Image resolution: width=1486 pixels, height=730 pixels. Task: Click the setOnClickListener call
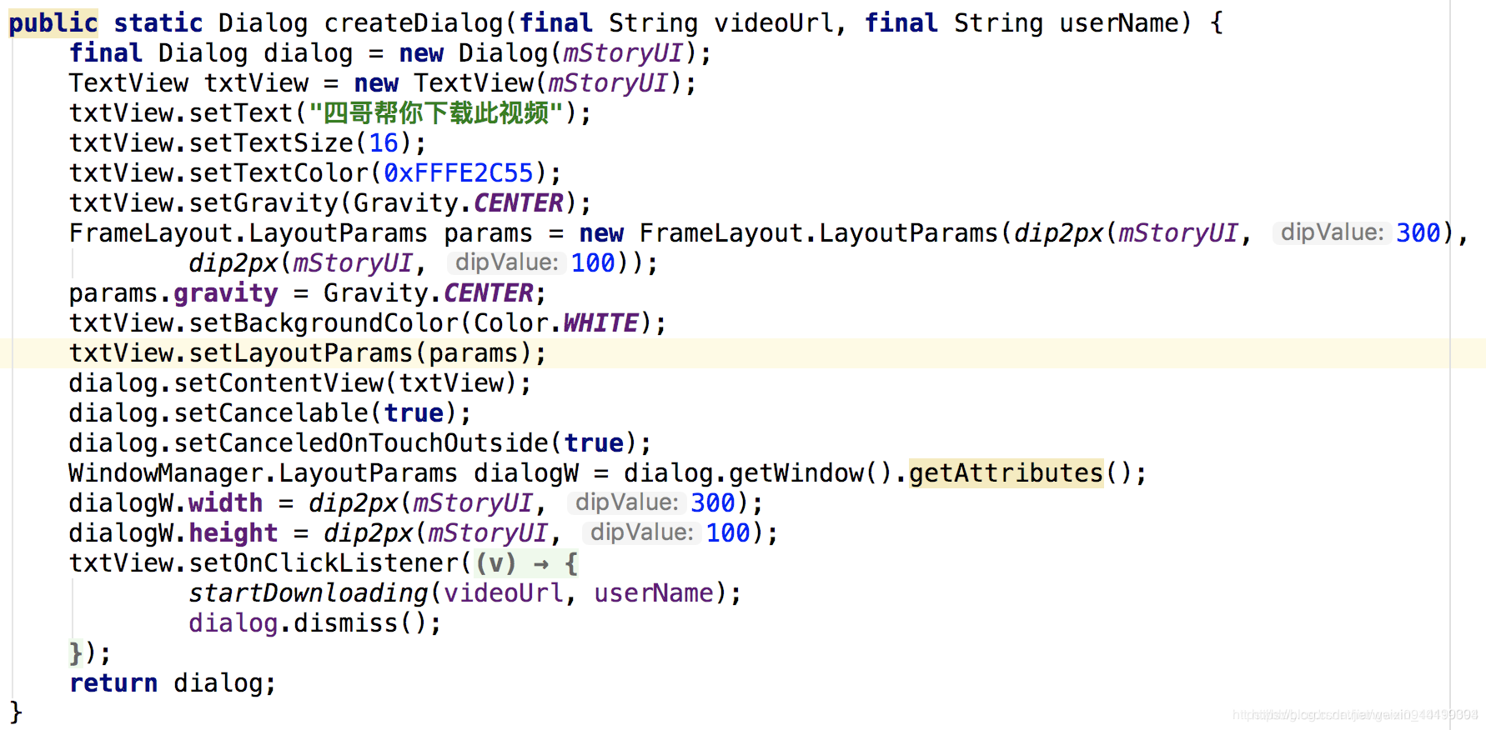(324, 562)
